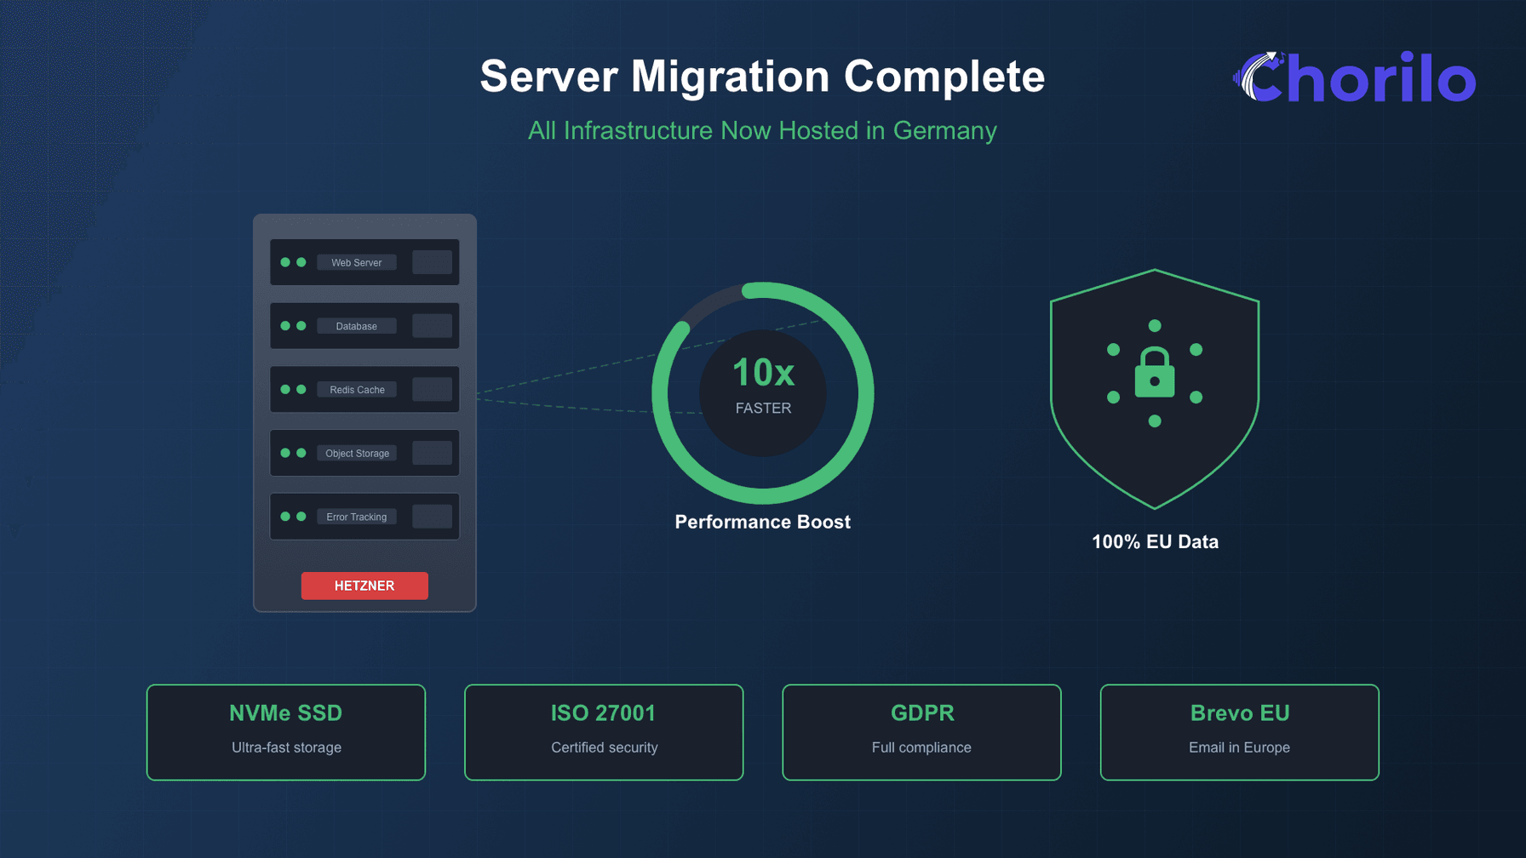Click the Chorilo logo in the top corner
Image resolution: width=1526 pixels, height=858 pixels.
click(x=1354, y=78)
